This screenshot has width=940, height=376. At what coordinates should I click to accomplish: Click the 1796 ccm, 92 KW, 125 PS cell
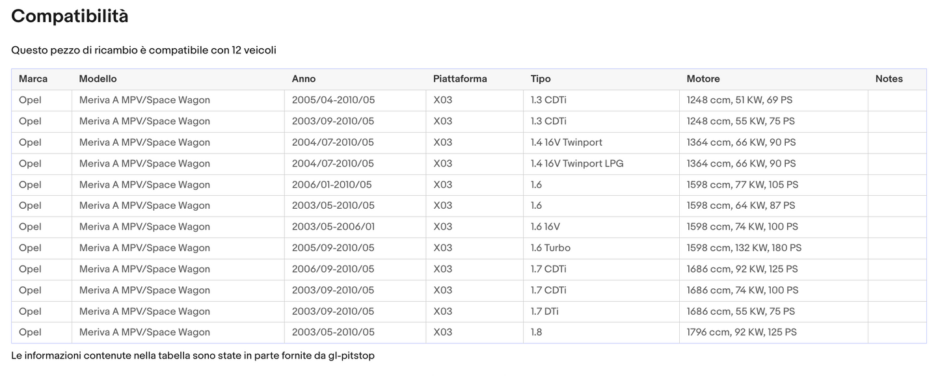coord(742,332)
